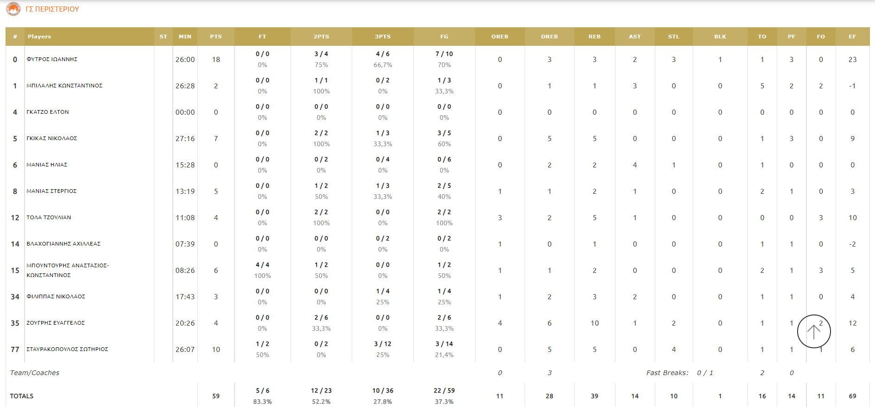Click the 3PTS column header
Viewport: 875px width, 407px height.
[382, 37]
